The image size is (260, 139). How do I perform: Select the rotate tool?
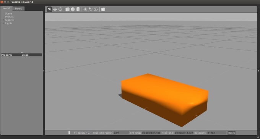click(60, 9)
